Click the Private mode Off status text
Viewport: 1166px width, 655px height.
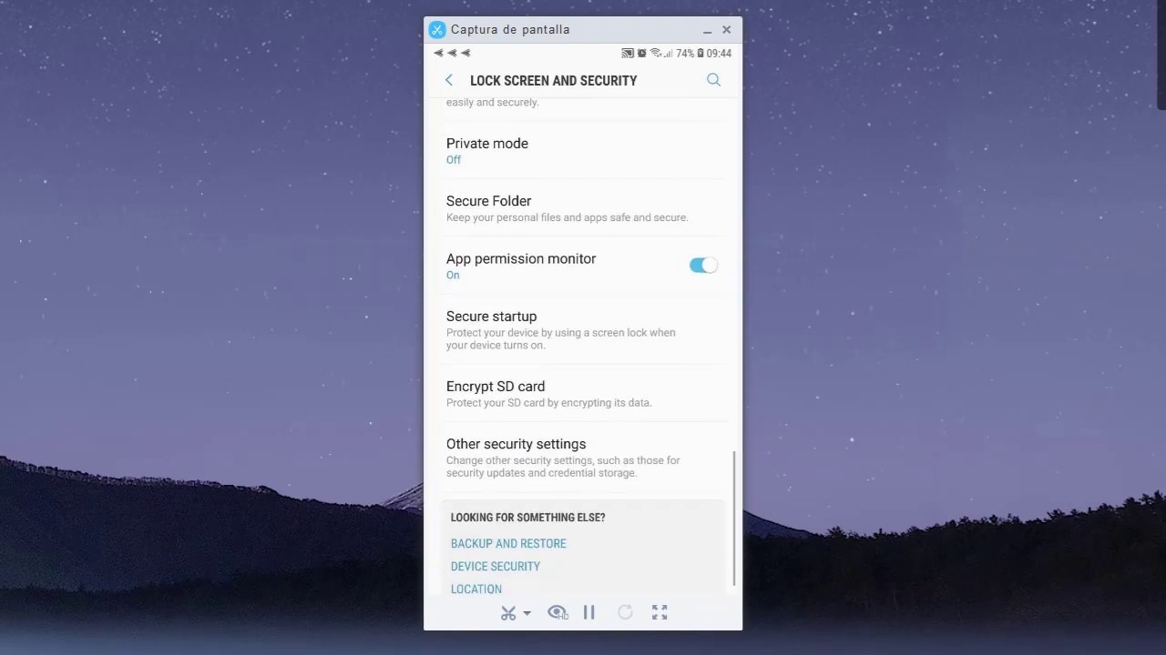coord(454,160)
